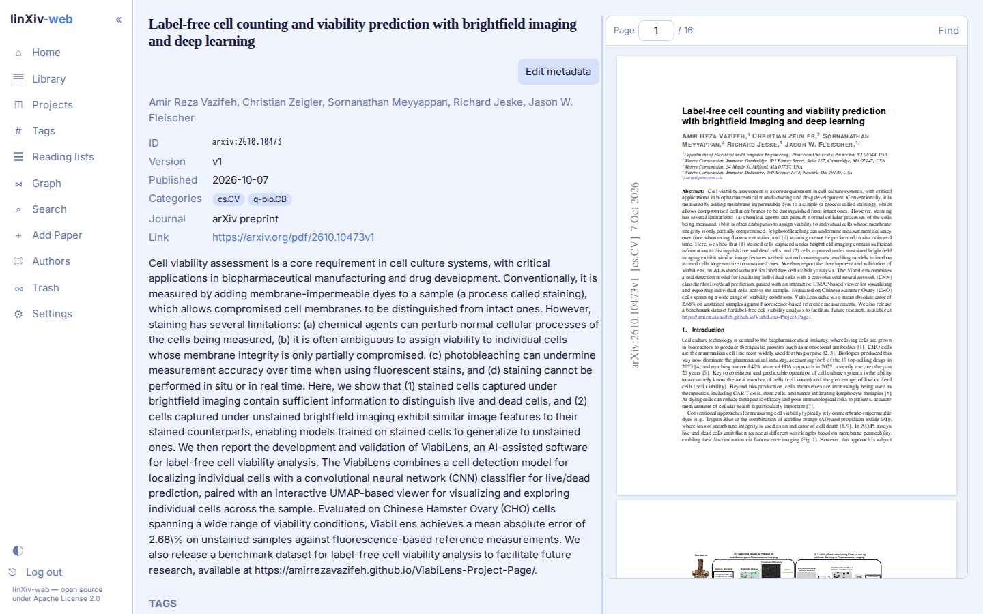This screenshot has height=614, width=983.
Task: Click author Christian Zeigler
Action: (282, 102)
